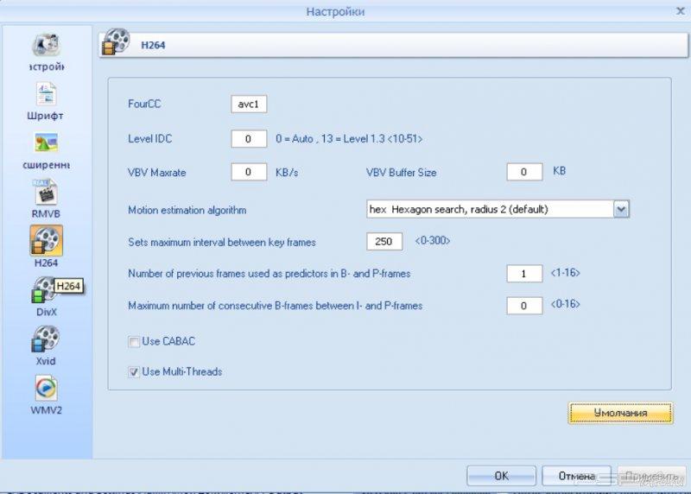The width and height of the screenshot is (691, 494).
Task: Click the VBV Maxrate value field
Action: (x=249, y=172)
